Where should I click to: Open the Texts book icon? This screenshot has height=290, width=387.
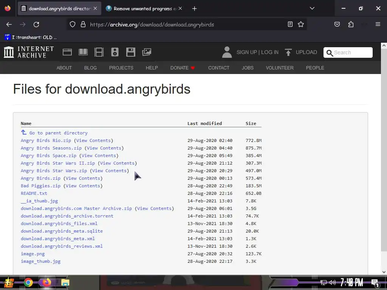pyautogui.click(x=83, y=52)
